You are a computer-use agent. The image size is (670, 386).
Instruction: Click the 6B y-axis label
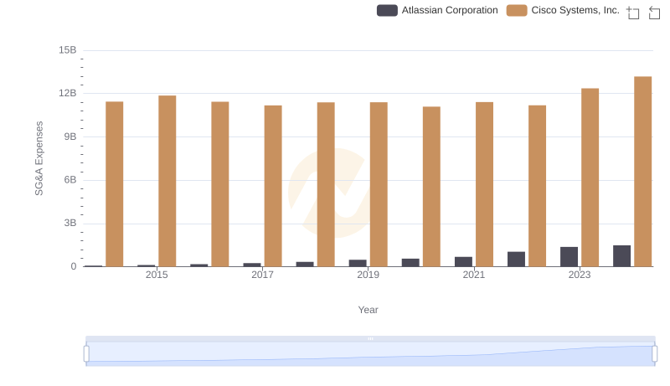(x=70, y=180)
